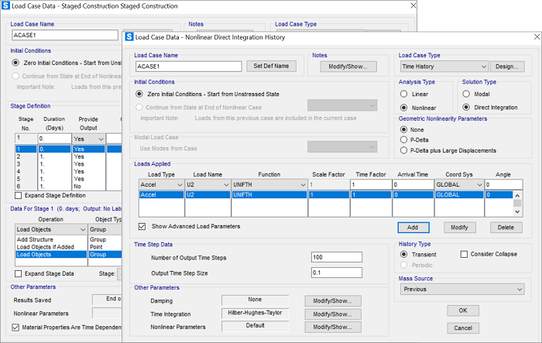This screenshot has height=343, width=542.
Task: Select Zero Initial Conditions in Direct Integration dialog
Action: pyautogui.click(x=139, y=94)
